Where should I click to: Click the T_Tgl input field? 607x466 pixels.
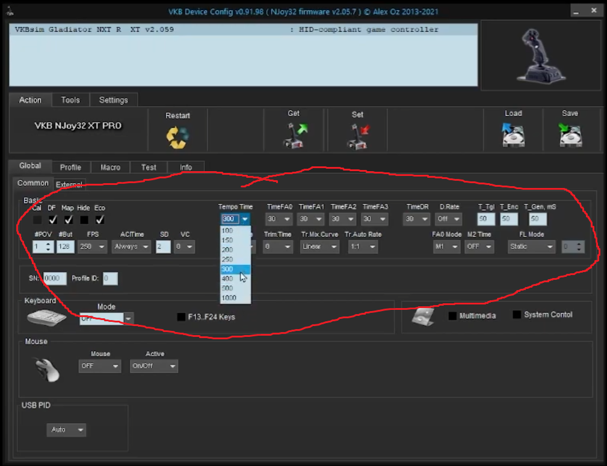(x=486, y=219)
